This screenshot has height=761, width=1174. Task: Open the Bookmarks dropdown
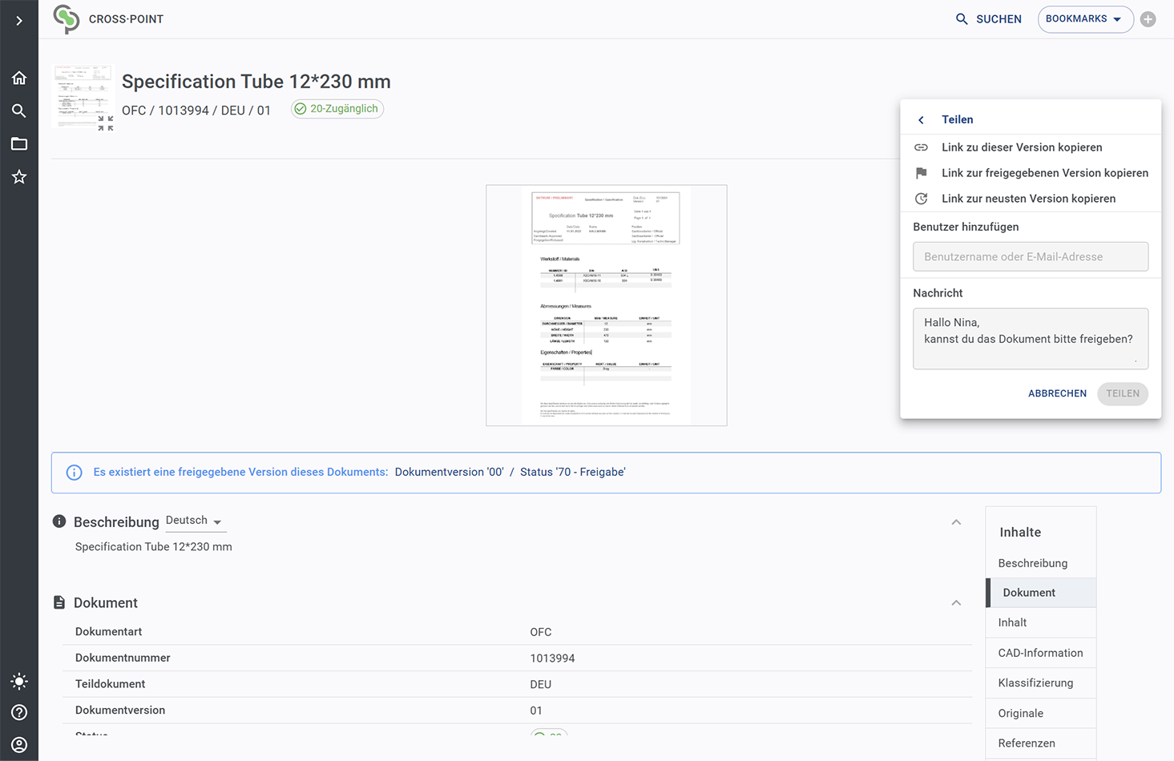pos(1084,19)
